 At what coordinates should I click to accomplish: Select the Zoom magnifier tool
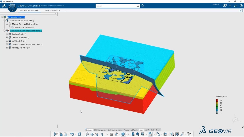(102, 134)
